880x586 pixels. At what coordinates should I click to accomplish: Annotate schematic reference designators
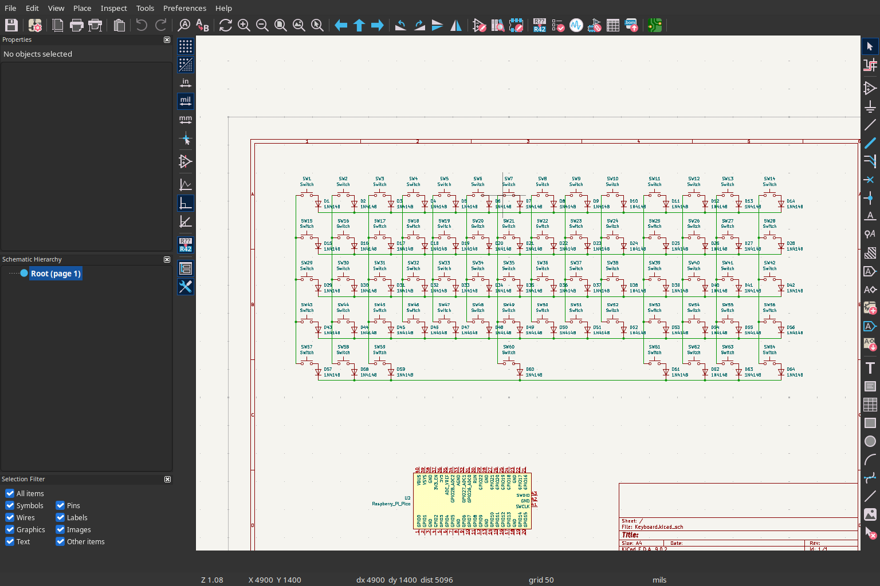click(539, 25)
